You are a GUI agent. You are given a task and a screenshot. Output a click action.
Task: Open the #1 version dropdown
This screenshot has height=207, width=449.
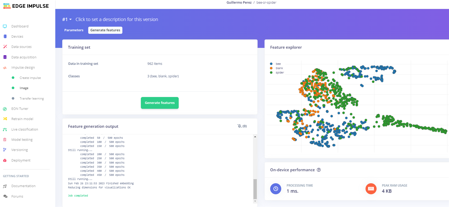(x=67, y=20)
